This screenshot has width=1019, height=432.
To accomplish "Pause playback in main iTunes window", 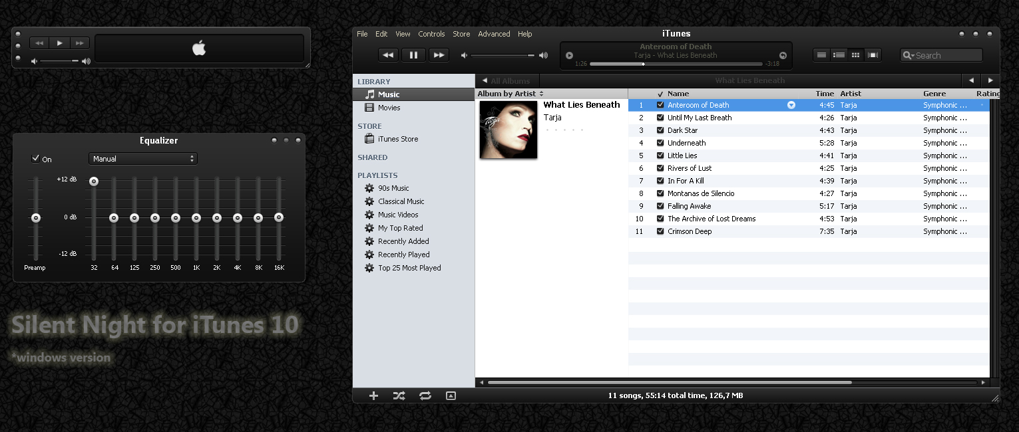I will point(413,55).
